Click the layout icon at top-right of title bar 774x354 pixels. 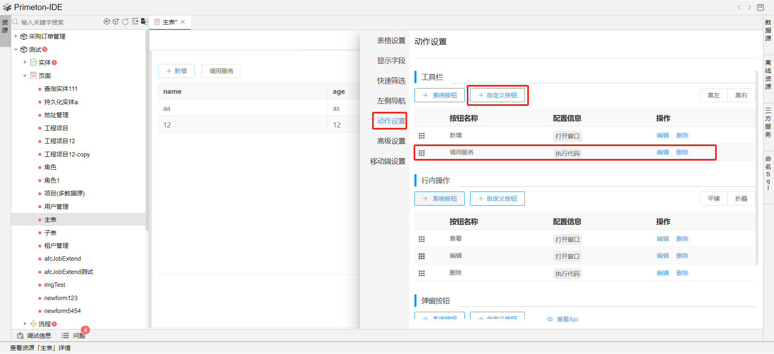(760, 7)
